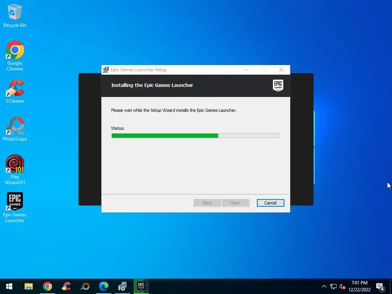Click the disabled Back button
This screenshot has width=392, height=294.
(x=207, y=203)
